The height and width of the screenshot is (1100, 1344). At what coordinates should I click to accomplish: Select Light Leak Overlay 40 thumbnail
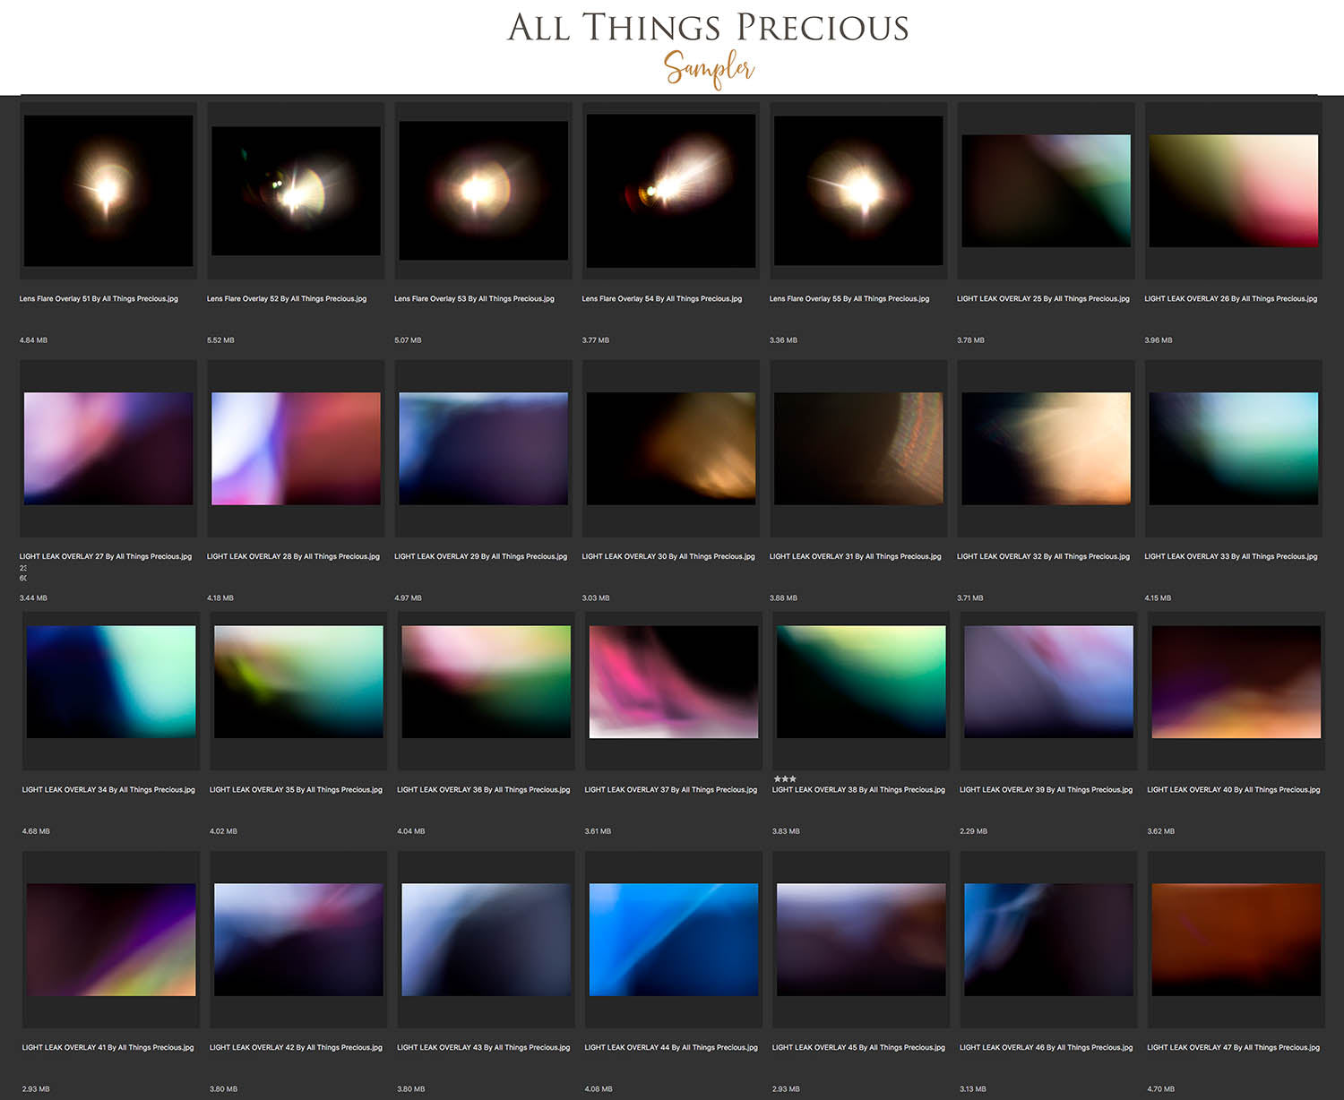click(x=1236, y=682)
